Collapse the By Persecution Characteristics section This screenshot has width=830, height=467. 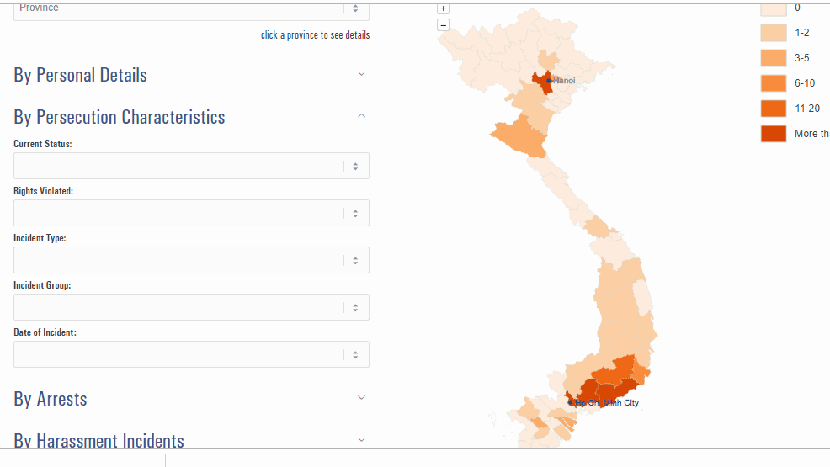(361, 116)
